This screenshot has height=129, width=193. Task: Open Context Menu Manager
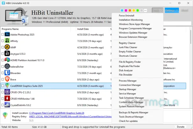[131, 102]
